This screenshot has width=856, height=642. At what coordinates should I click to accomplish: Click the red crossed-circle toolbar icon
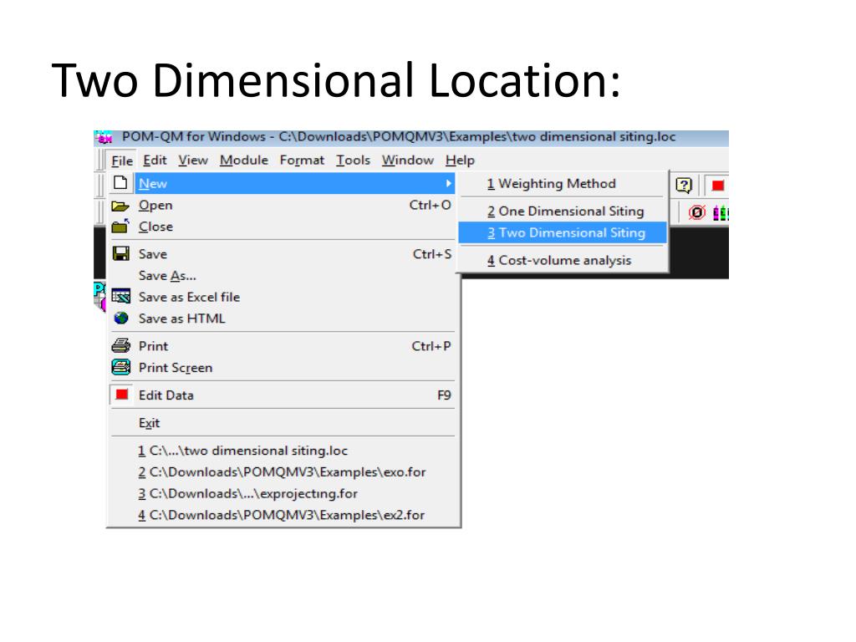point(696,211)
